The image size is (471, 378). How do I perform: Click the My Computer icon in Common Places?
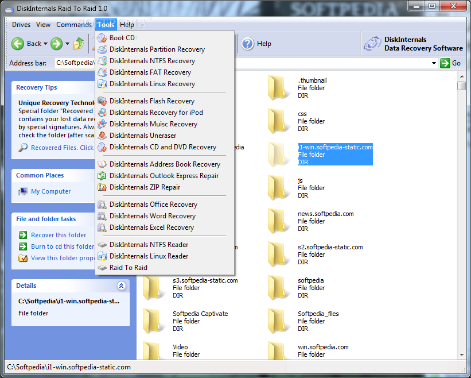(x=23, y=191)
